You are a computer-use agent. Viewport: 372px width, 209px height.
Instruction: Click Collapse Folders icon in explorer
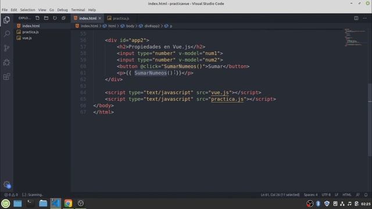click(63, 18)
